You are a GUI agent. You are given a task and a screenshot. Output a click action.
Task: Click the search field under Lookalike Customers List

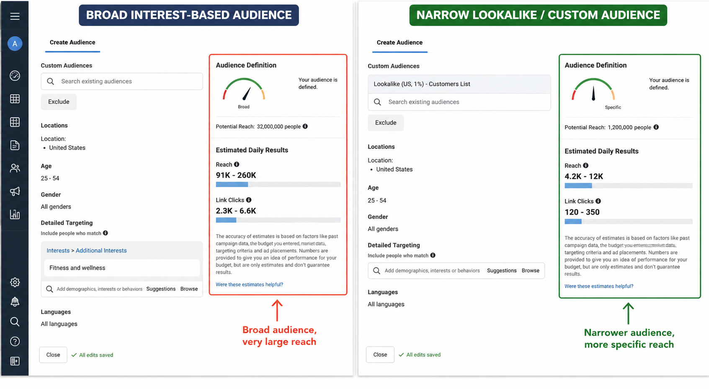click(459, 102)
